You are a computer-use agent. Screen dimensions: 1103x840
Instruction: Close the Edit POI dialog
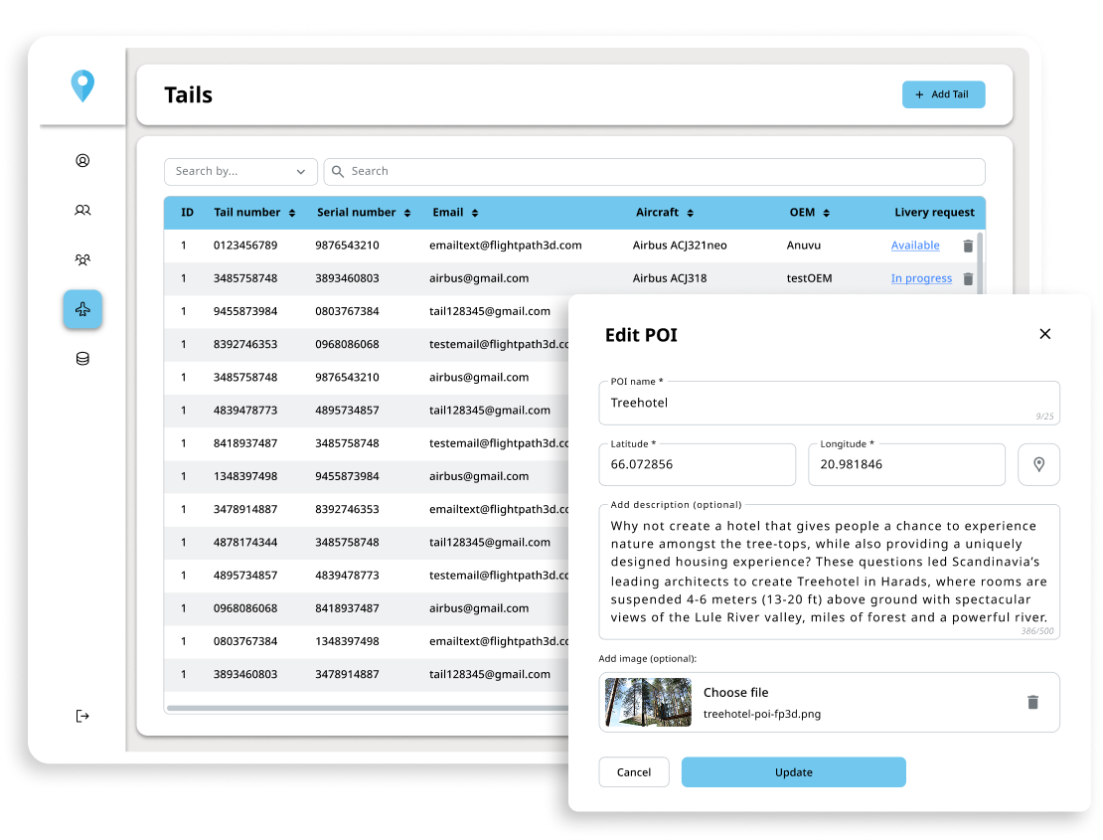pyautogui.click(x=1044, y=334)
